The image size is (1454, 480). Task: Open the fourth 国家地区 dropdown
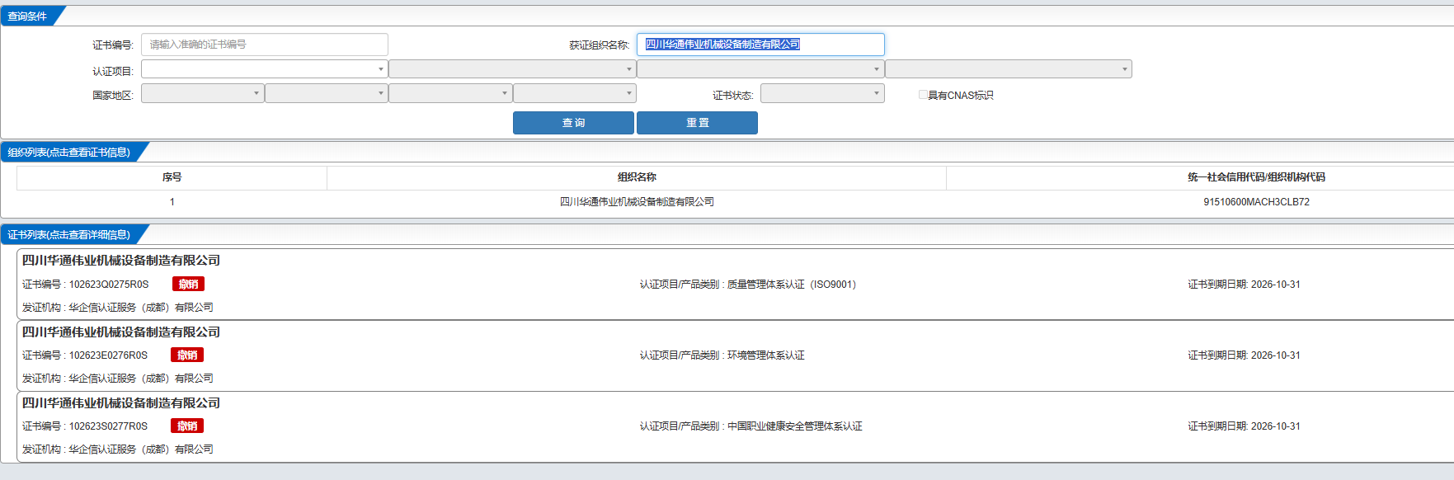click(575, 93)
